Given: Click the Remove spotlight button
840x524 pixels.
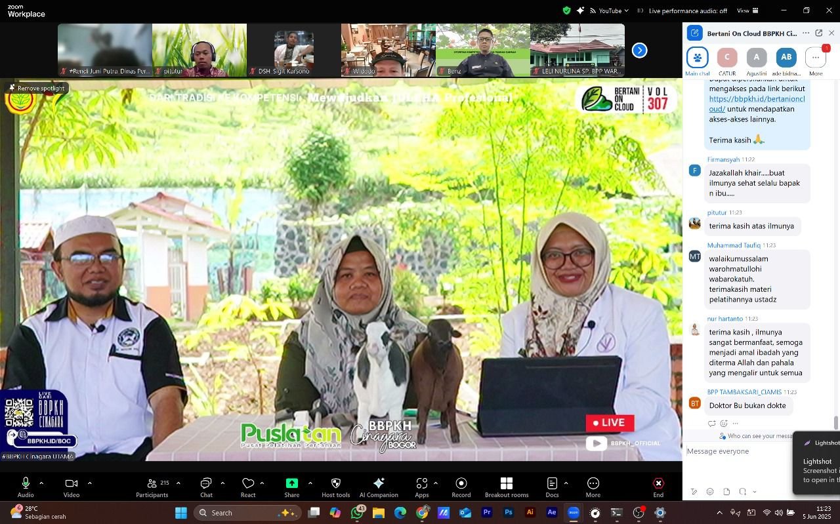Looking at the screenshot, I should 37,88.
